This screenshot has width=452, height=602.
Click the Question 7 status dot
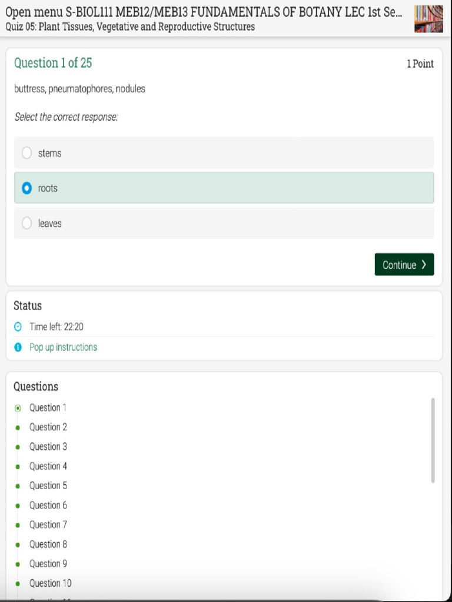pos(18,525)
